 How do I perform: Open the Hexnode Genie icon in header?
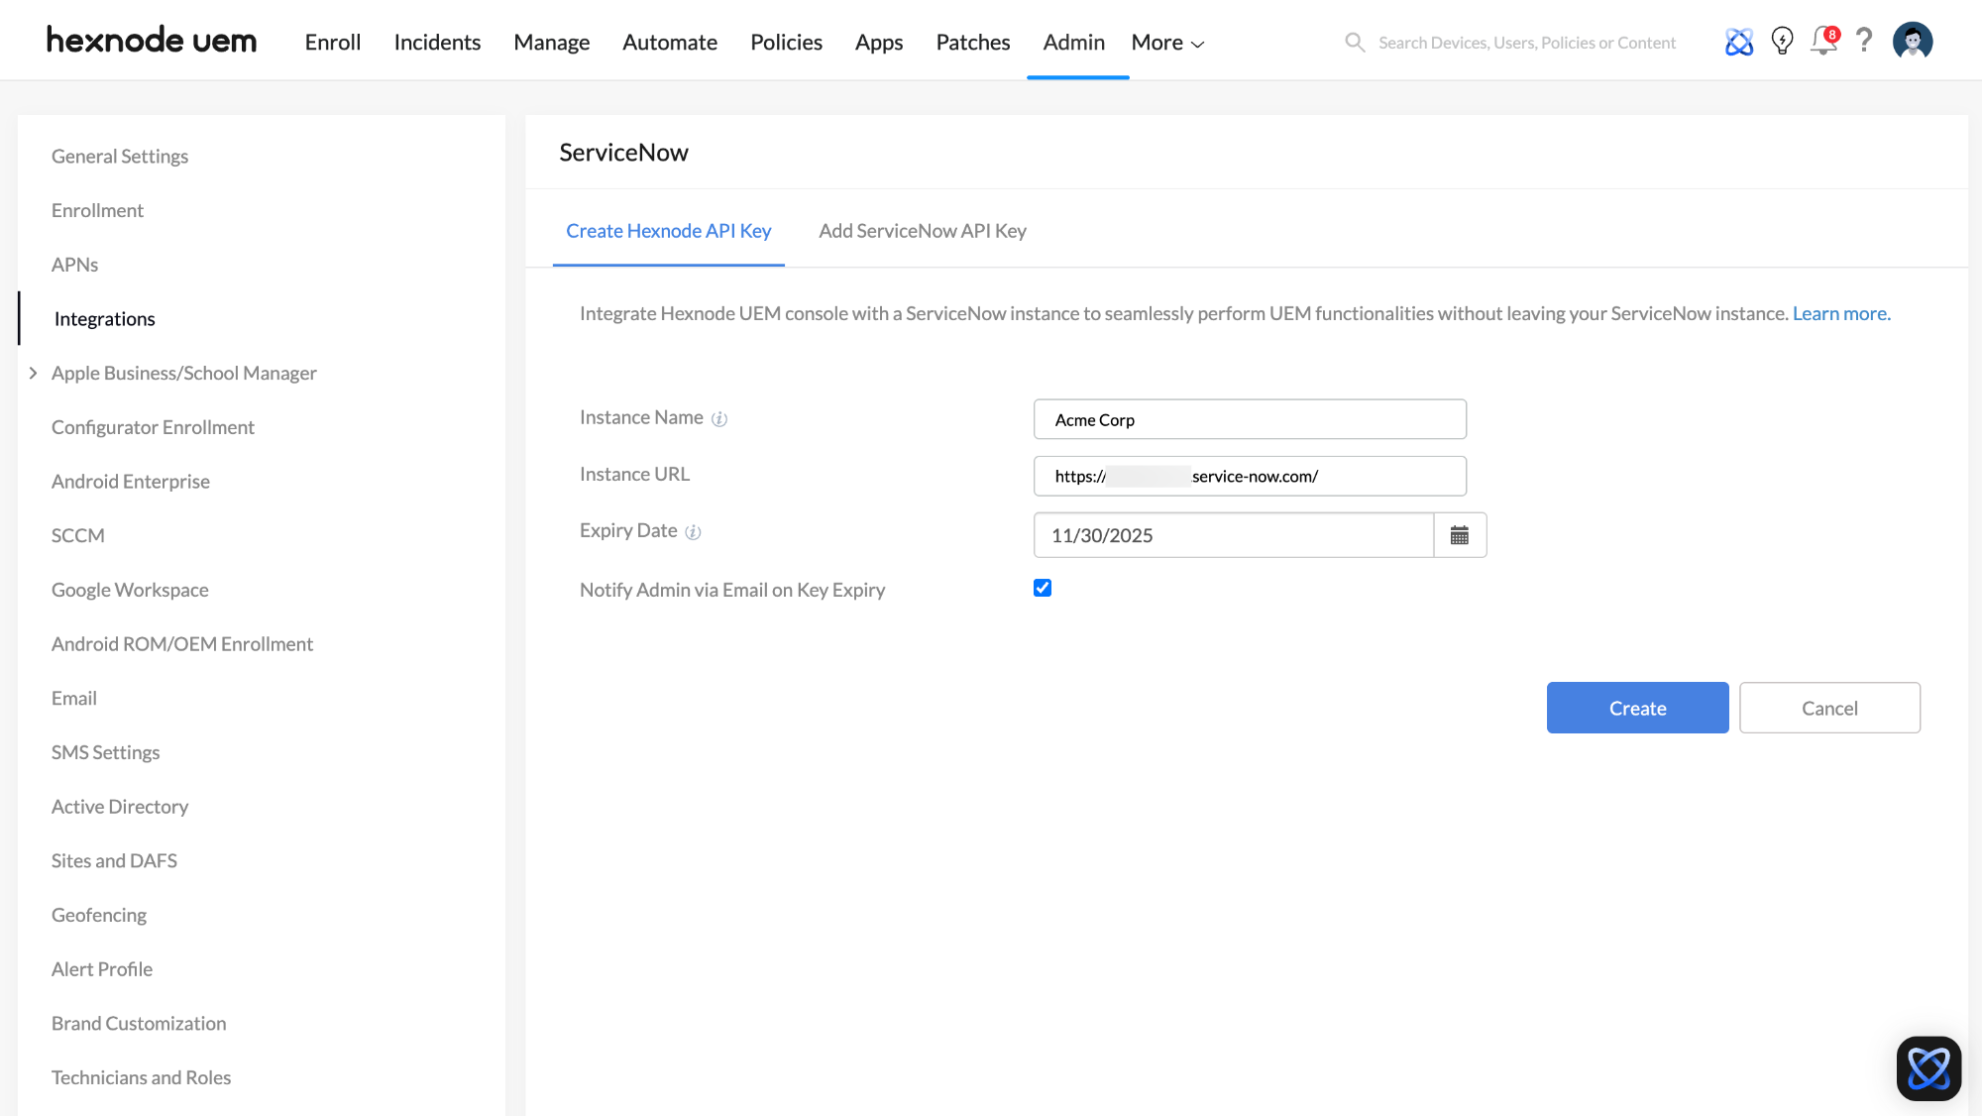point(1739,42)
